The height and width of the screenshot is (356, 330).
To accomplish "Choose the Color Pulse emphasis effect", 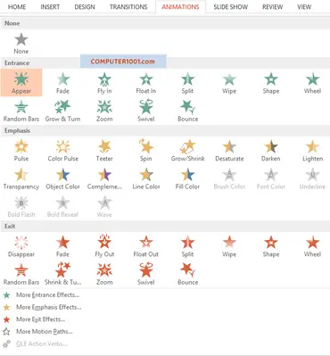I will [x=62, y=151].
